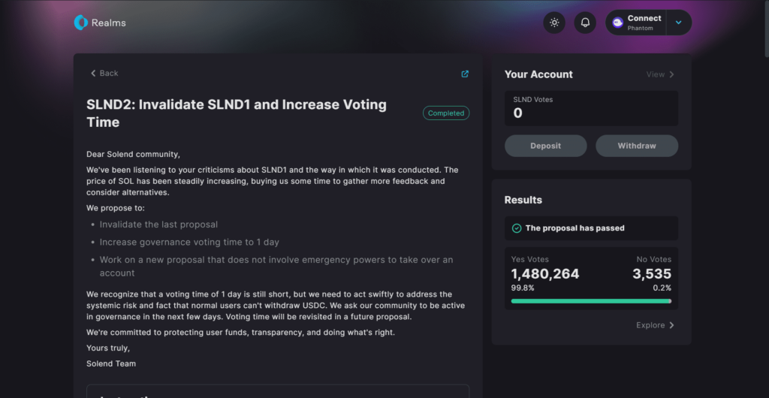Viewport: 769px width, 398px height.
Task: Click the vote results progress bar
Action: (x=592, y=301)
